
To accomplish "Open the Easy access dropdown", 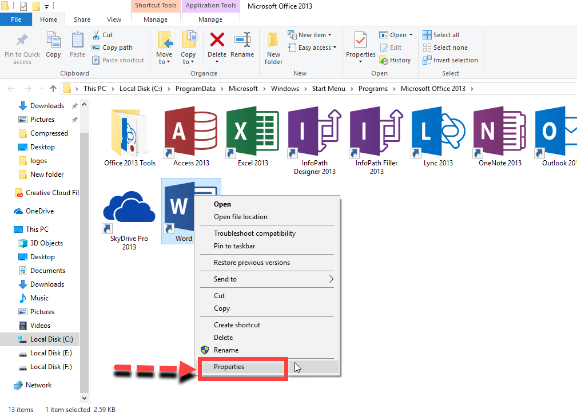I will (317, 47).
